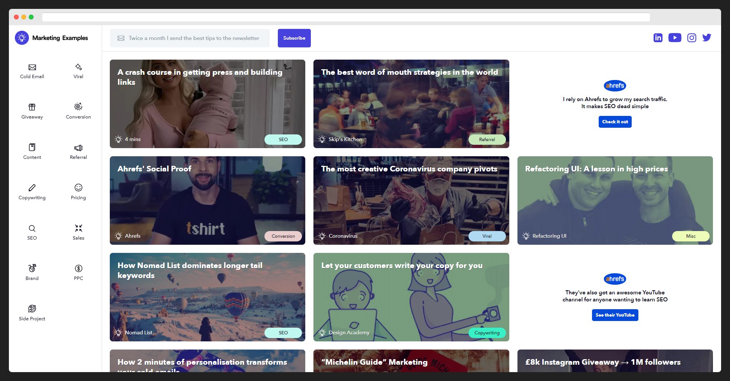The height and width of the screenshot is (381, 730).
Task: Click the 'Coronavirus' source label
Action: click(343, 236)
